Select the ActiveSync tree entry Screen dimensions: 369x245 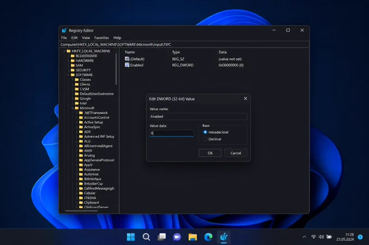pyautogui.click(x=92, y=127)
